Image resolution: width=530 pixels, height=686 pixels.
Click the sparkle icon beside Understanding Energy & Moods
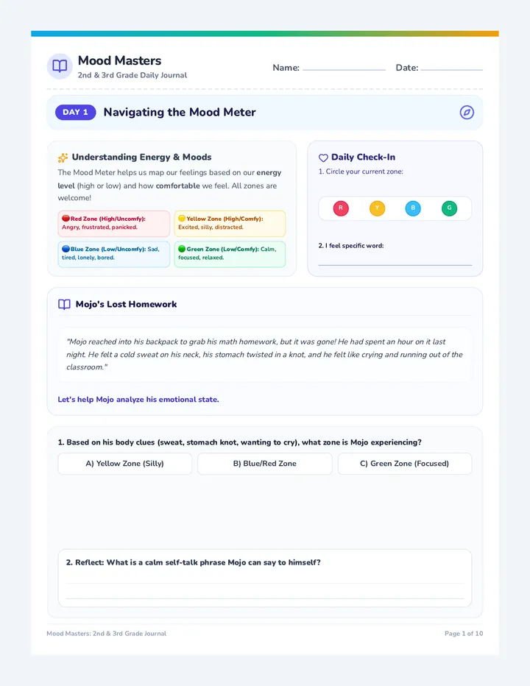click(x=63, y=158)
